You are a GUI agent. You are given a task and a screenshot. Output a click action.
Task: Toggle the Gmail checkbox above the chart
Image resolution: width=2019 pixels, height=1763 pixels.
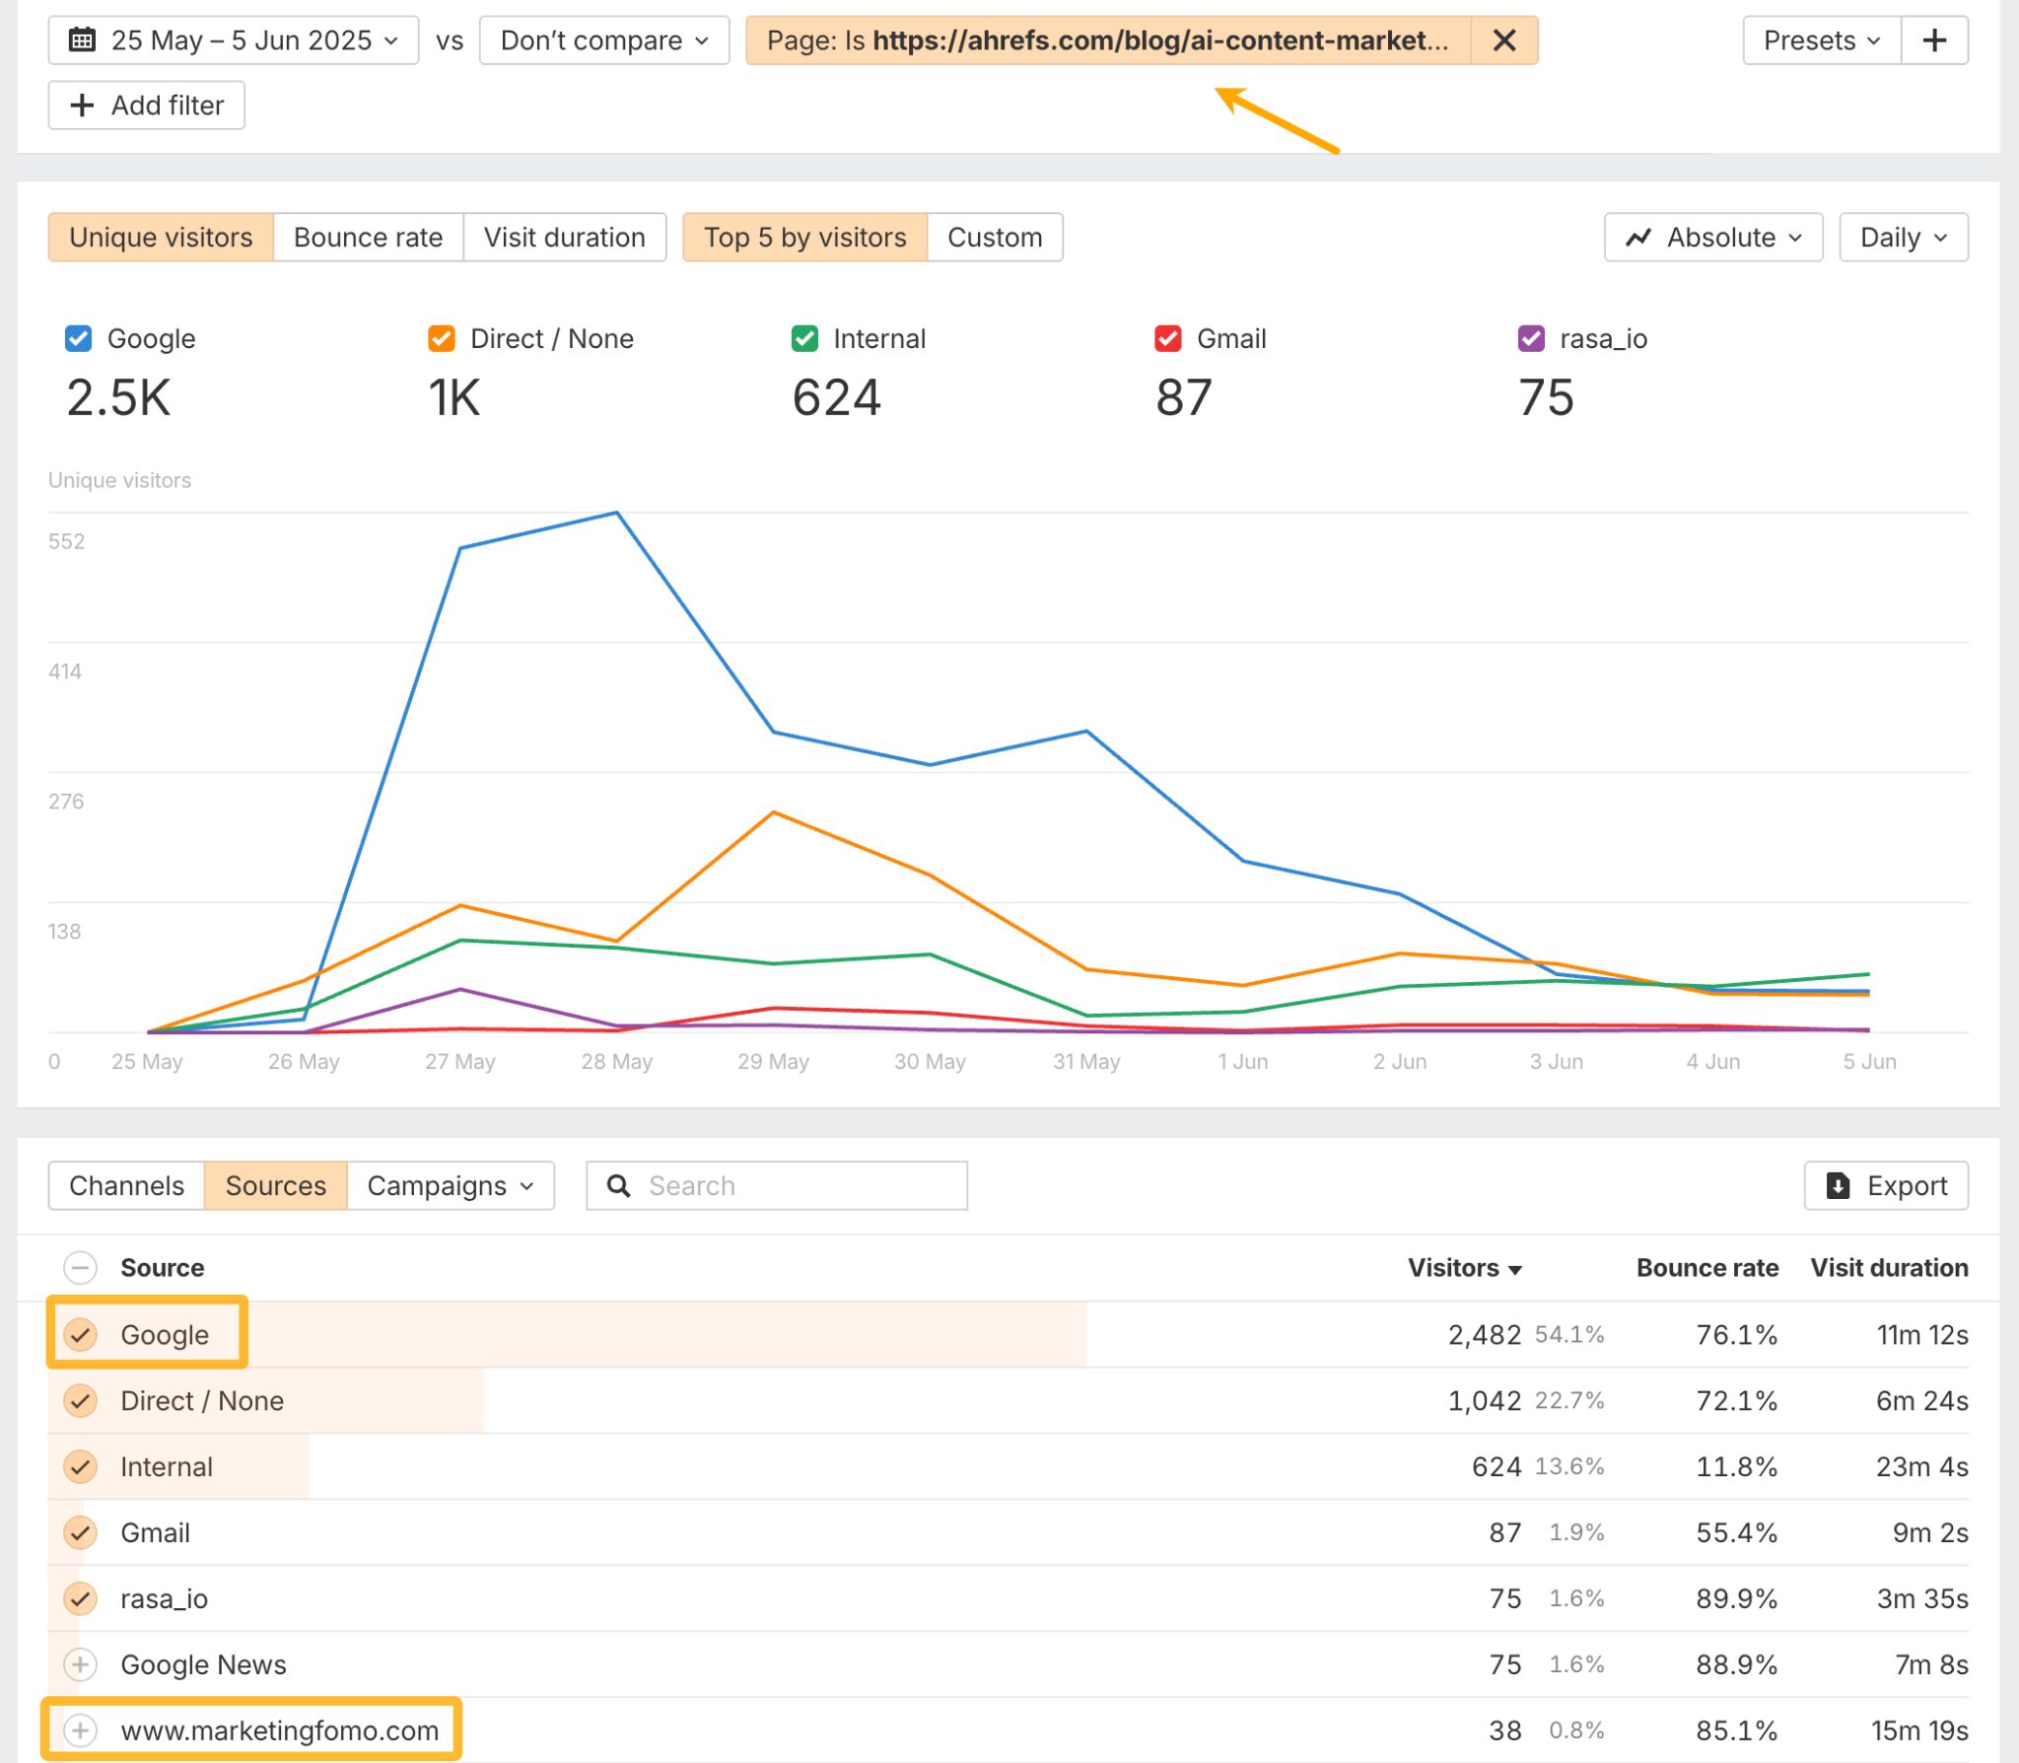pos(1167,338)
